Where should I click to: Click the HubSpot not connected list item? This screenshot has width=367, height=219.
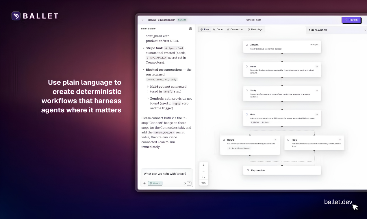(x=168, y=89)
